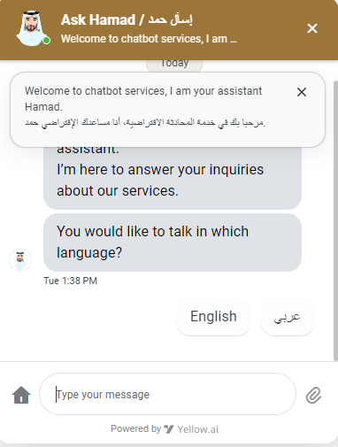
Task: Open the Powered by Yellow.ai link
Action: tap(165, 429)
